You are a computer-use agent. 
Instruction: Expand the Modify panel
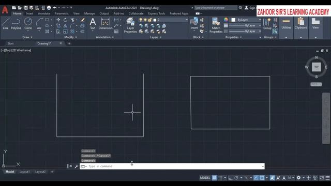tap(71, 37)
